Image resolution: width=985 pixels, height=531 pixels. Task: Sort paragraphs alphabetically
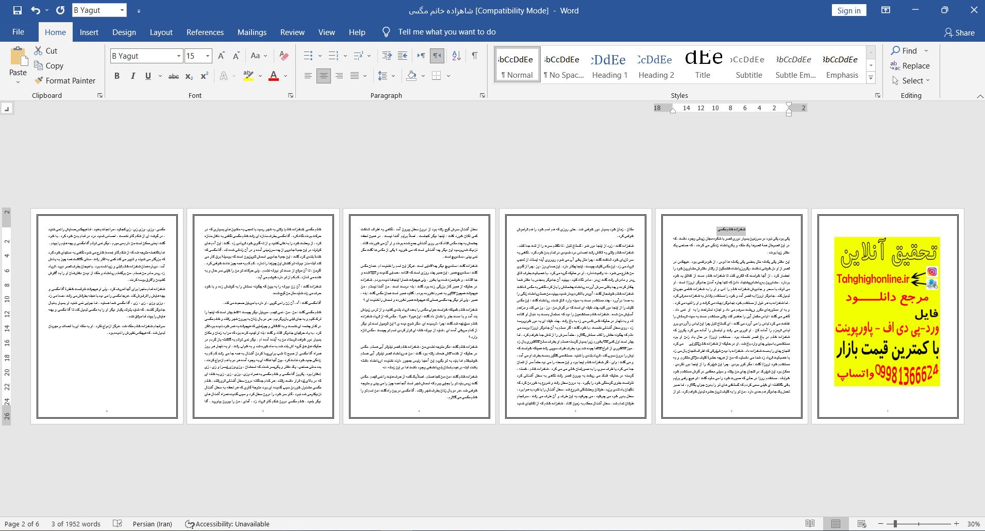tap(456, 56)
